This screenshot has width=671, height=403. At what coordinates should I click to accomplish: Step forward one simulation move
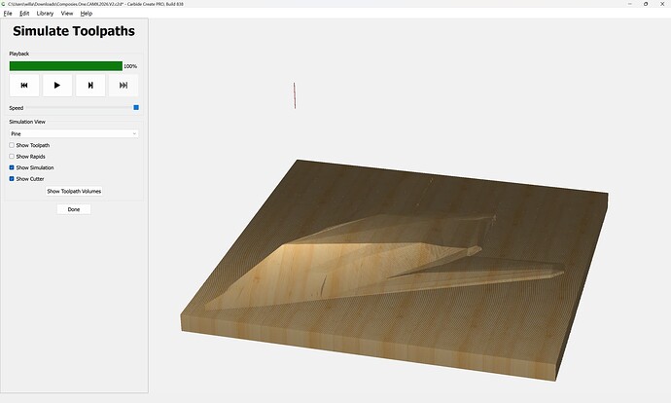coord(90,86)
